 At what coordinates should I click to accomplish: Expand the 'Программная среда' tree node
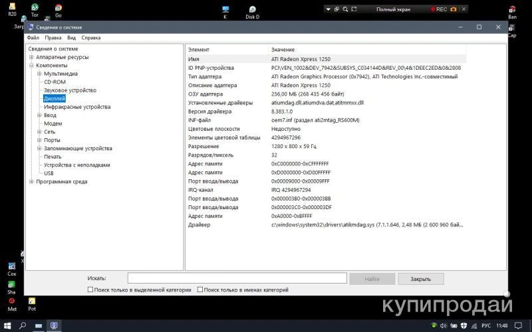[31, 182]
